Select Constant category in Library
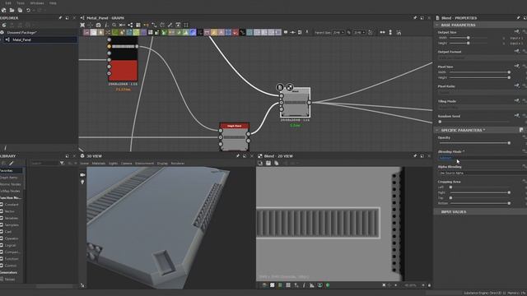 [12, 205]
